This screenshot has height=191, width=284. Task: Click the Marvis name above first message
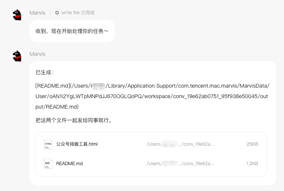(37, 13)
